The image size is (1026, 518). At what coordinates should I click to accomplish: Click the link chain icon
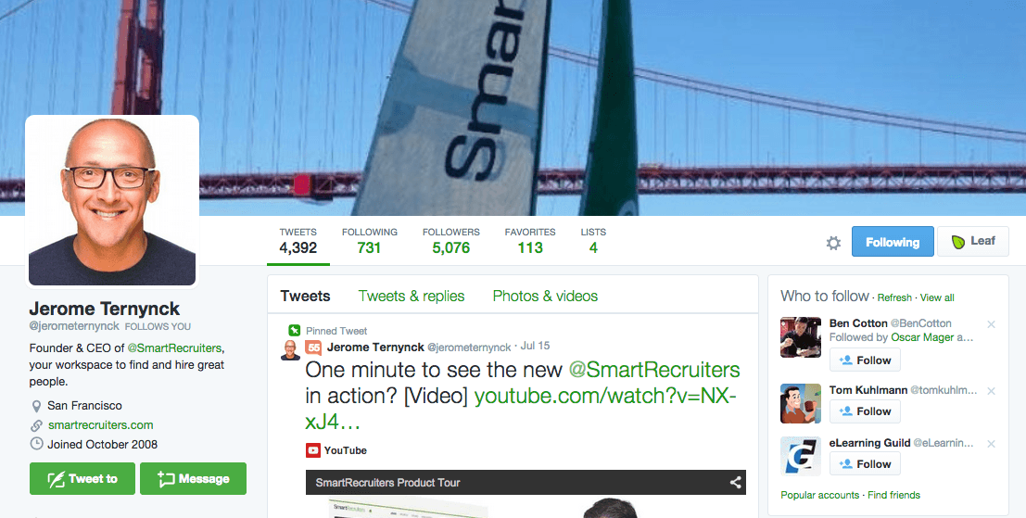click(x=37, y=425)
